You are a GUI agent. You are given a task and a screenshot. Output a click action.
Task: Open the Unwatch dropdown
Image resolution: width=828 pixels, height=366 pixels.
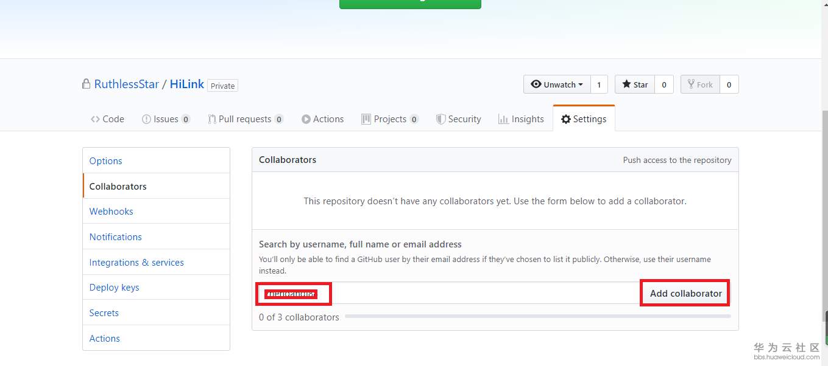click(557, 85)
